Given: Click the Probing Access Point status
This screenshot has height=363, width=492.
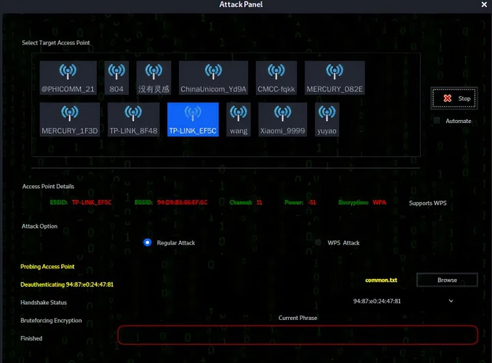Looking at the screenshot, I should pyautogui.click(x=47, y=266).
